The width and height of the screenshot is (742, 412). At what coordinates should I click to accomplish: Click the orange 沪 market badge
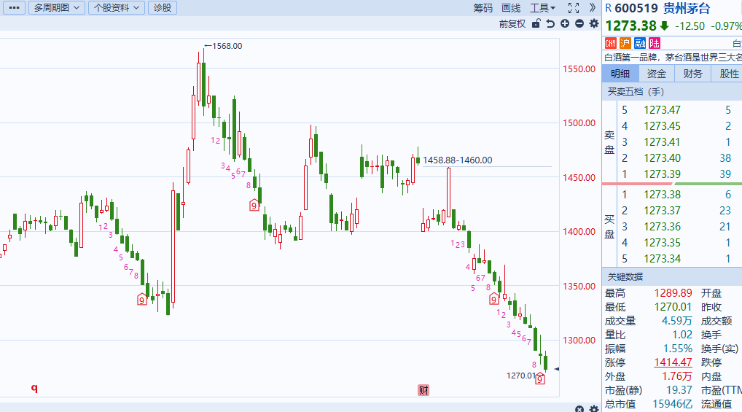625,44
